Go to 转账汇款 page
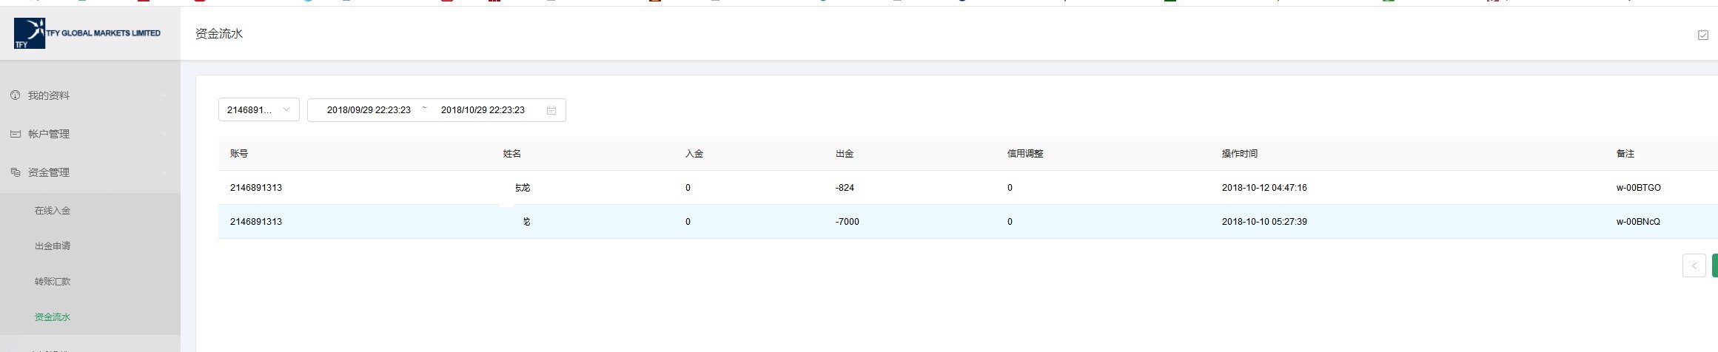The image size is (1718, 352). 53,282
